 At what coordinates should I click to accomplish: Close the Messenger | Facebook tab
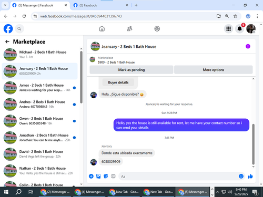pyautogui.click(x=66, y=5)
